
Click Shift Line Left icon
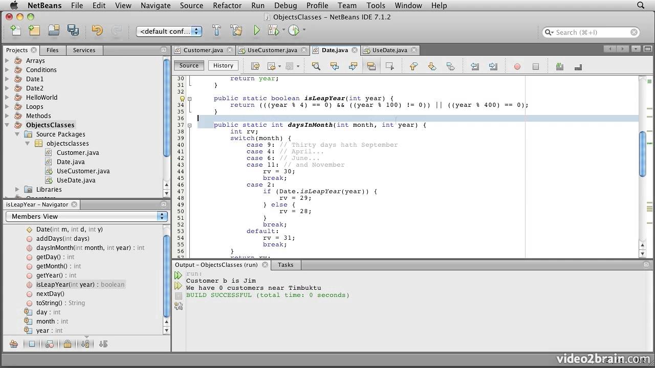coord(475,66)
